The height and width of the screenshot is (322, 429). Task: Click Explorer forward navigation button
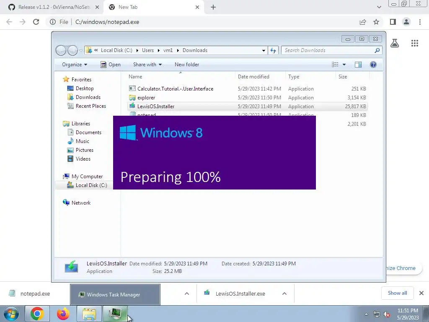pyautogui.click(x=72, y=50)
